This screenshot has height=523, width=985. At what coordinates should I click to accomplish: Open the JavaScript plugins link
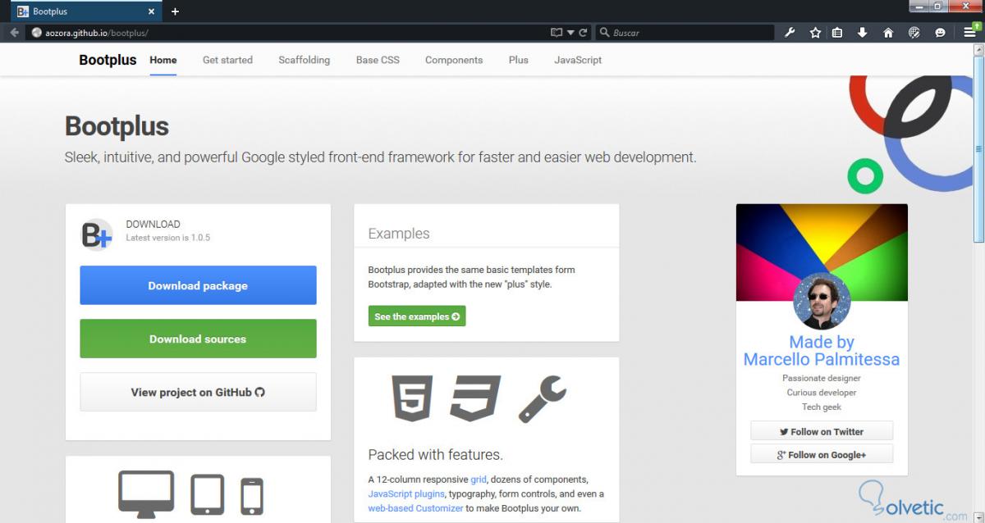(x=406, y=493)
